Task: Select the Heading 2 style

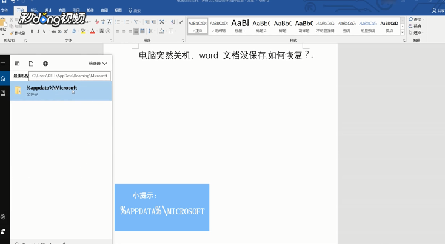Action: tap(261, 26)
